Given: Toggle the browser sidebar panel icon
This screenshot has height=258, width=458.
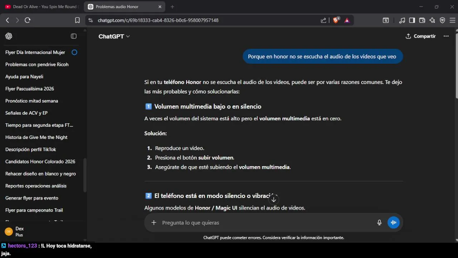Looking at the screenshot, I should [x=412, y=20].
